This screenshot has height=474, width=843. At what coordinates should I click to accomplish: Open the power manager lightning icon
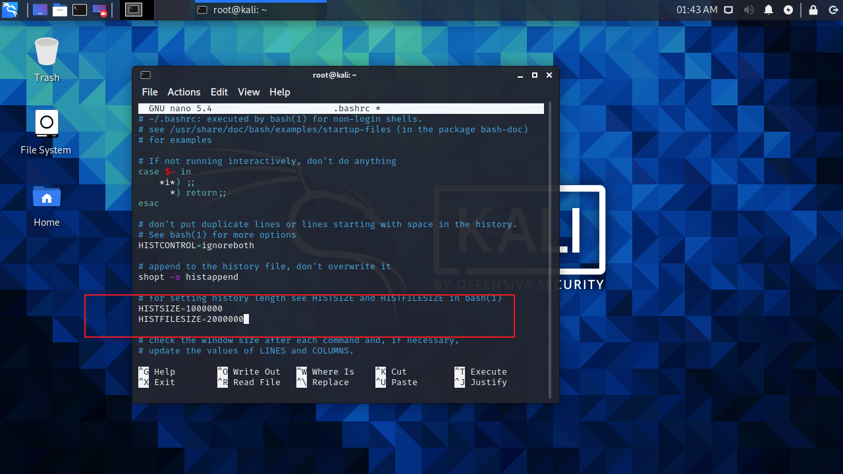point(788,10)
